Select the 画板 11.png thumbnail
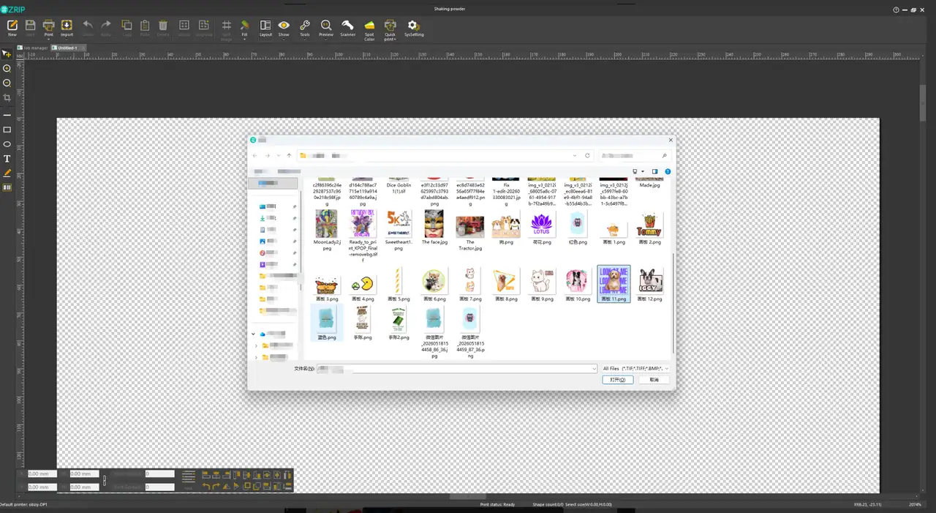The image size is (936, 513). 614,284
